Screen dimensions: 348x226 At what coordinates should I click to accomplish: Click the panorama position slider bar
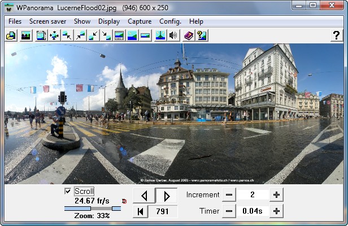tap(93, 209)
